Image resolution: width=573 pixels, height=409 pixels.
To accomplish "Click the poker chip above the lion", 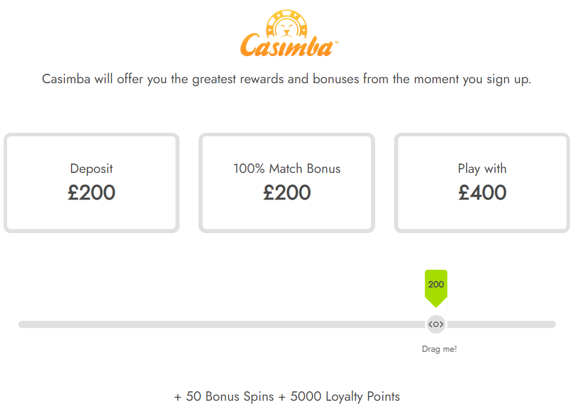I will click(287, 23).
